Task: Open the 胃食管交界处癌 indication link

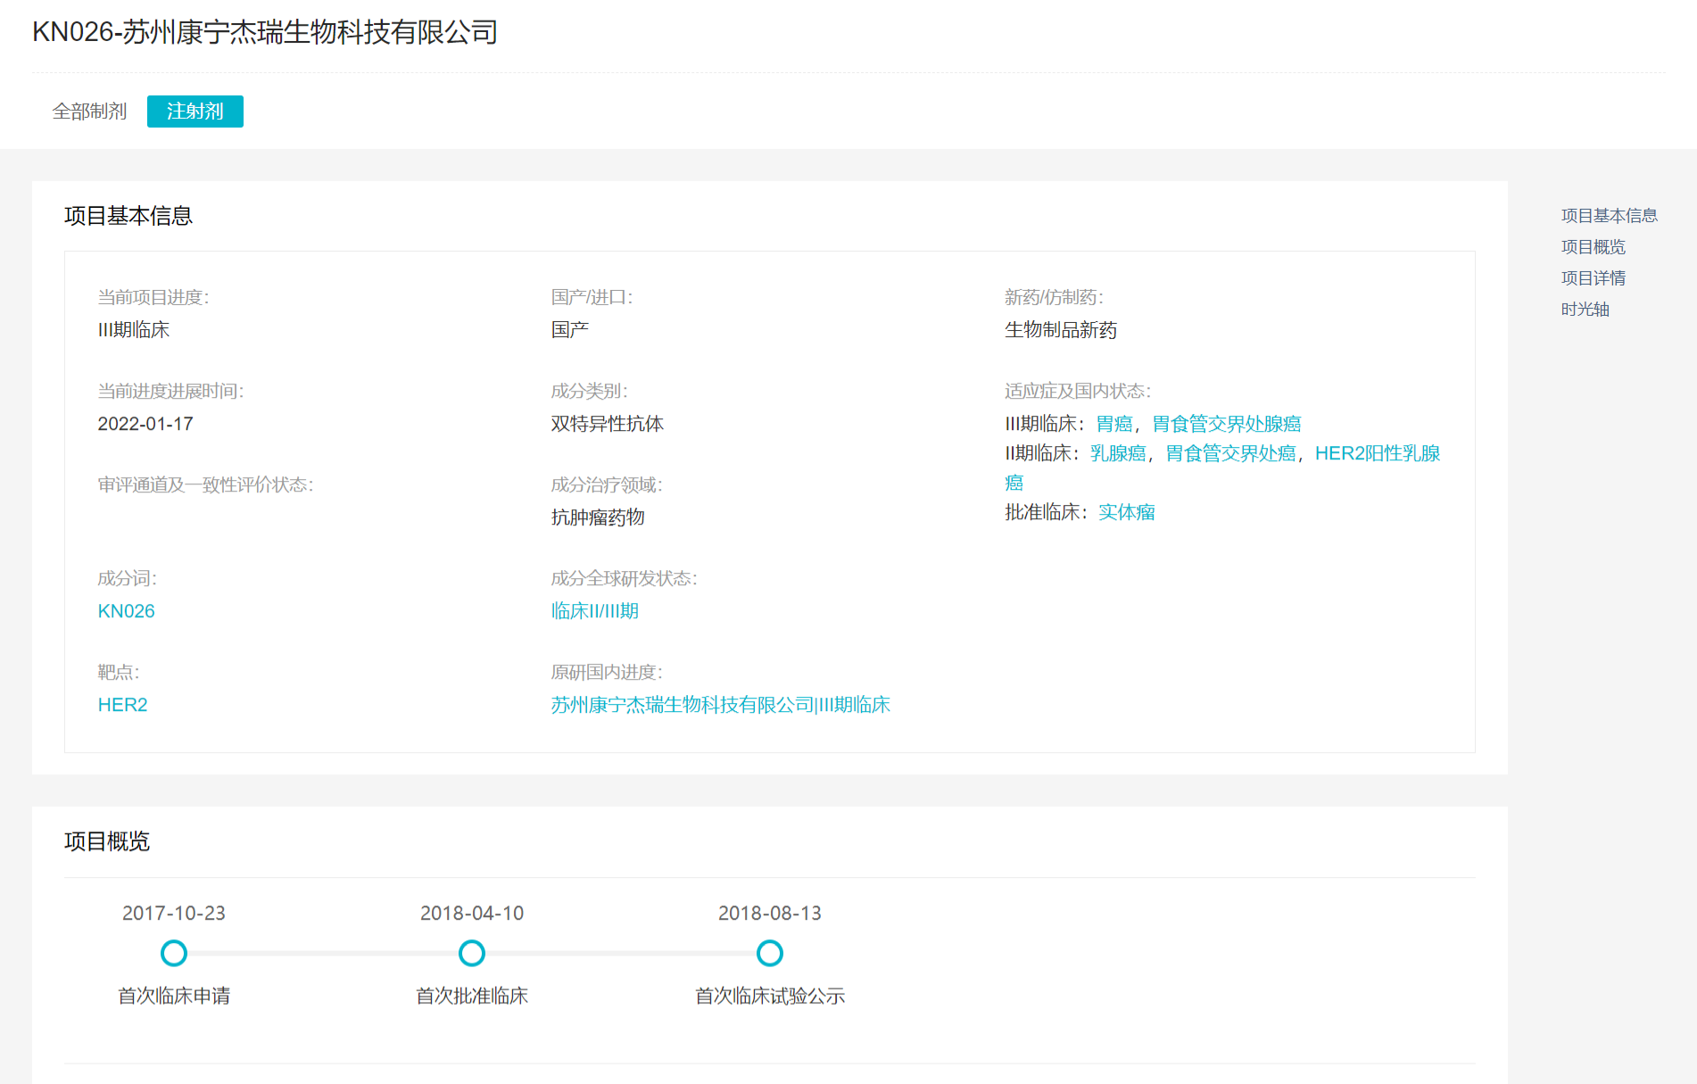Action: point(1230,453)
